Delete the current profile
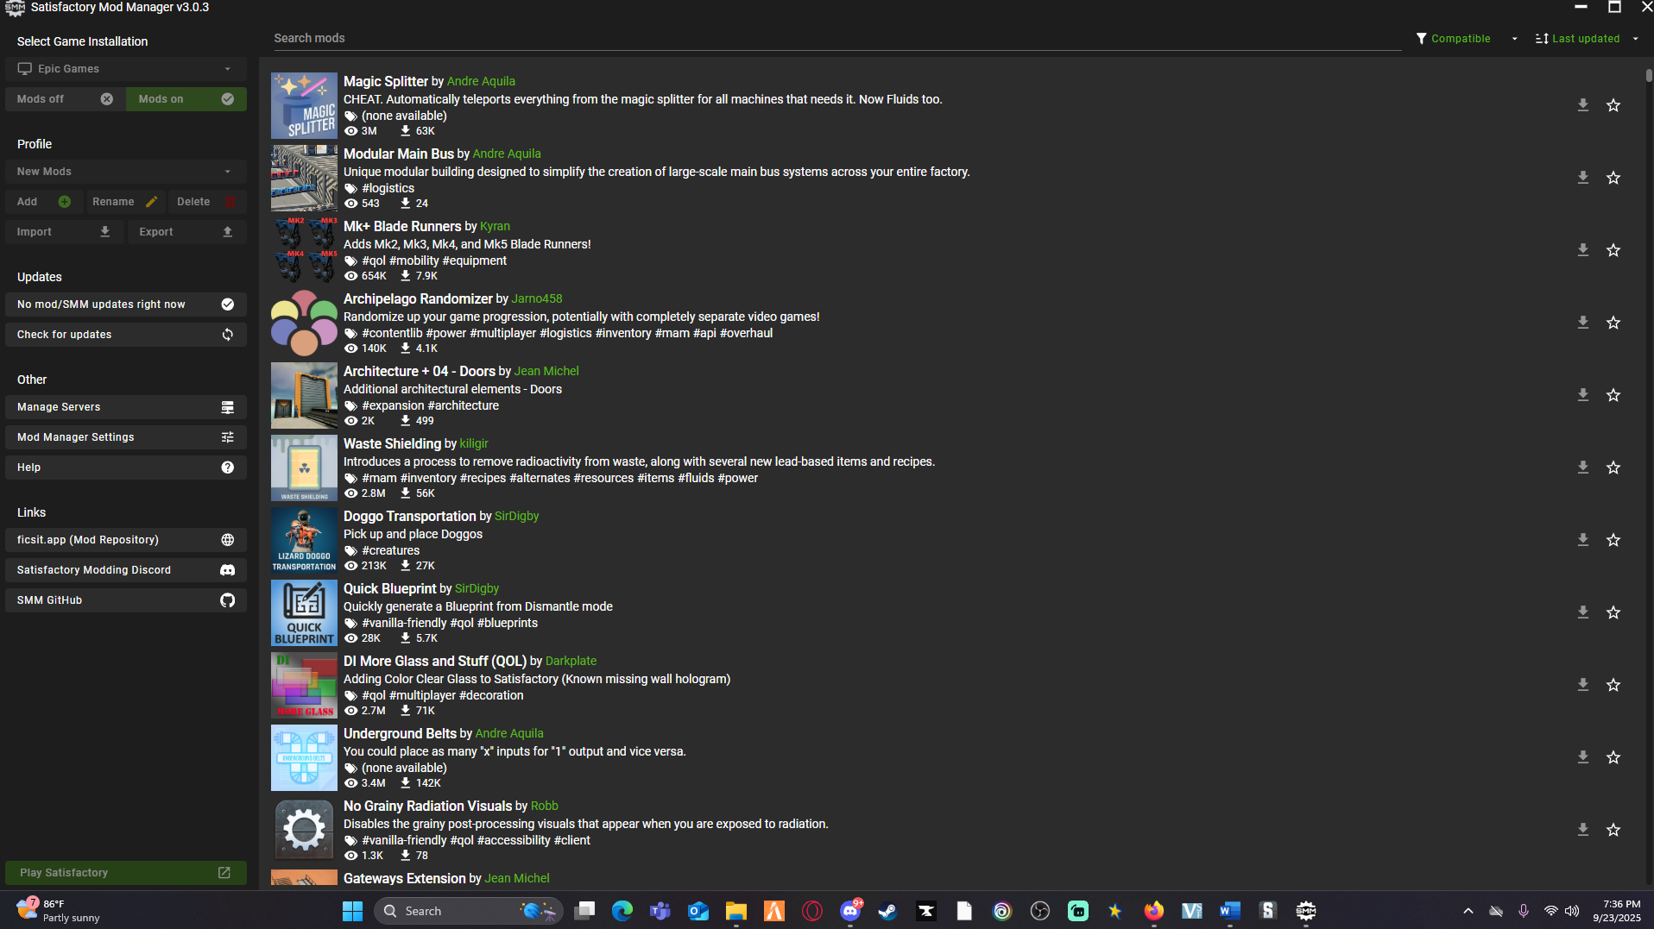Screen dimensions: 1654x929 pyautogui.click(x=207, y=202)
